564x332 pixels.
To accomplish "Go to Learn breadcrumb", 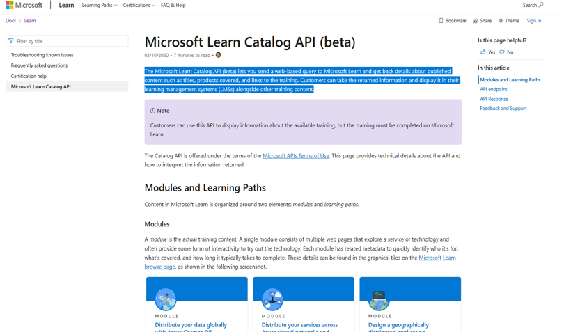I will point(30,20).
